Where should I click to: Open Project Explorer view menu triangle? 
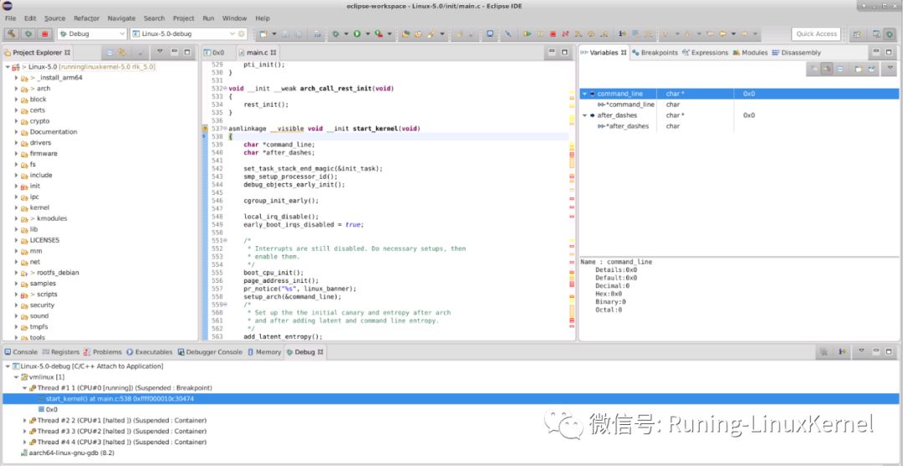(160, 51)
